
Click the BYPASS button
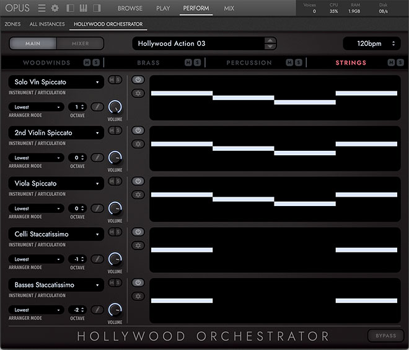(386, 336)
